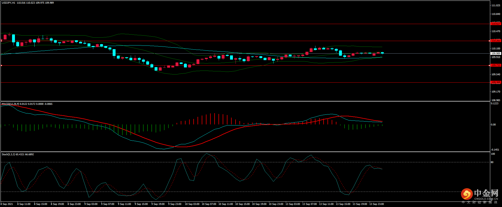Image resolution: width=502 pixels, height=207 pixels.
Task: Click the 10 Sep 07:00 time label
Action: [x=209, y=204]
